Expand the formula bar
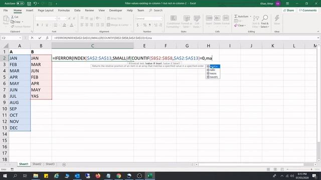The width and height of the screenshot is (321, 180). 318,38
